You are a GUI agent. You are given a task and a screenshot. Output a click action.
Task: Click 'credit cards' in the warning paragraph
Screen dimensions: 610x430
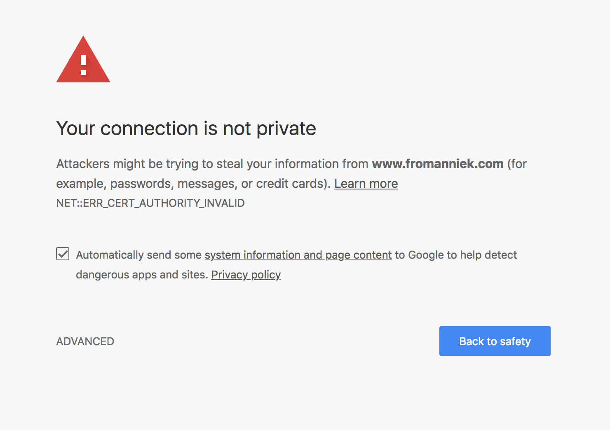click(x=290, y=184)
